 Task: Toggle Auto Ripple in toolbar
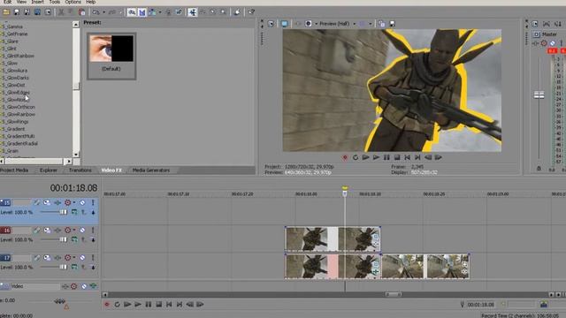click(152, 12)
